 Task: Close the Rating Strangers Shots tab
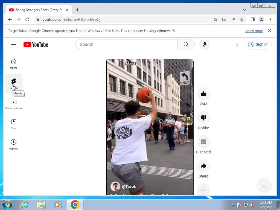point(67,10)
